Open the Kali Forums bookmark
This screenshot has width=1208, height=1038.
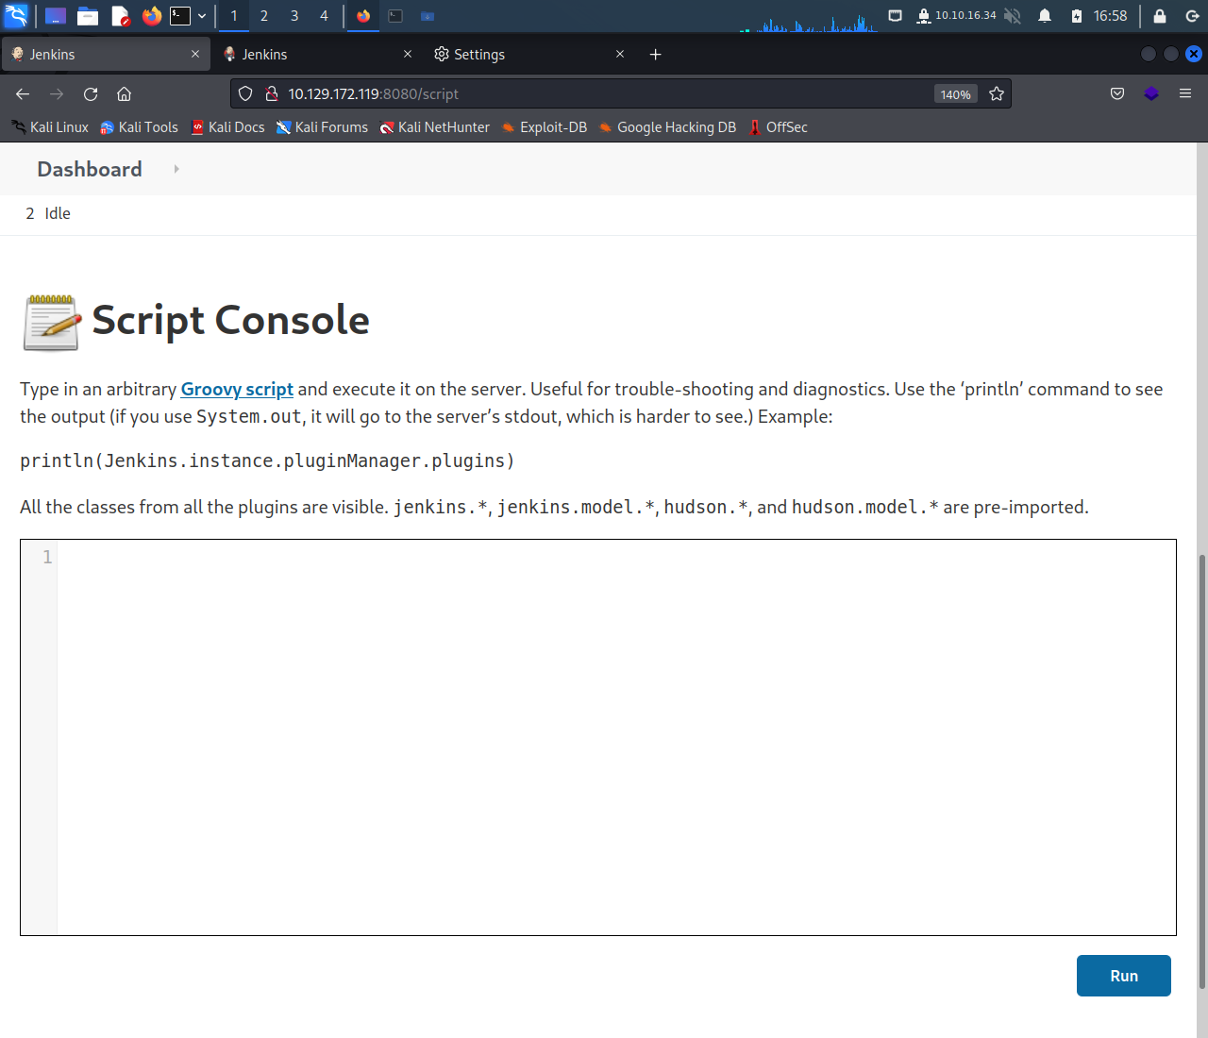coord(322,127)
